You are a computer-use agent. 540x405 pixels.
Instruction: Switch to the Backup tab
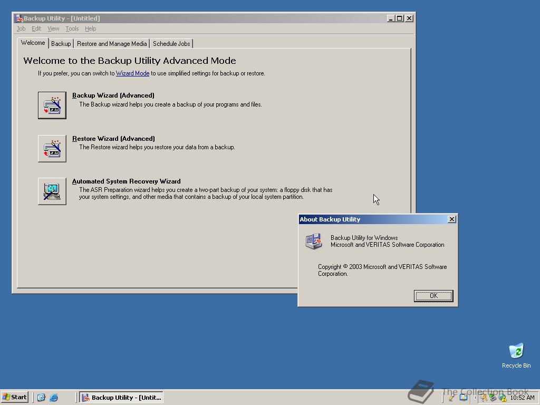tap(61, 44)
